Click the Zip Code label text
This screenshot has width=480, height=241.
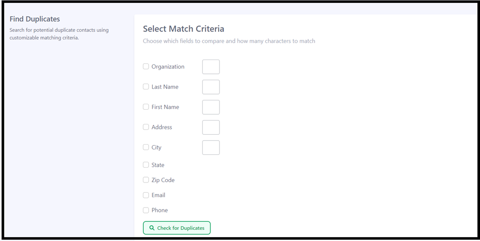click(163, 180)
